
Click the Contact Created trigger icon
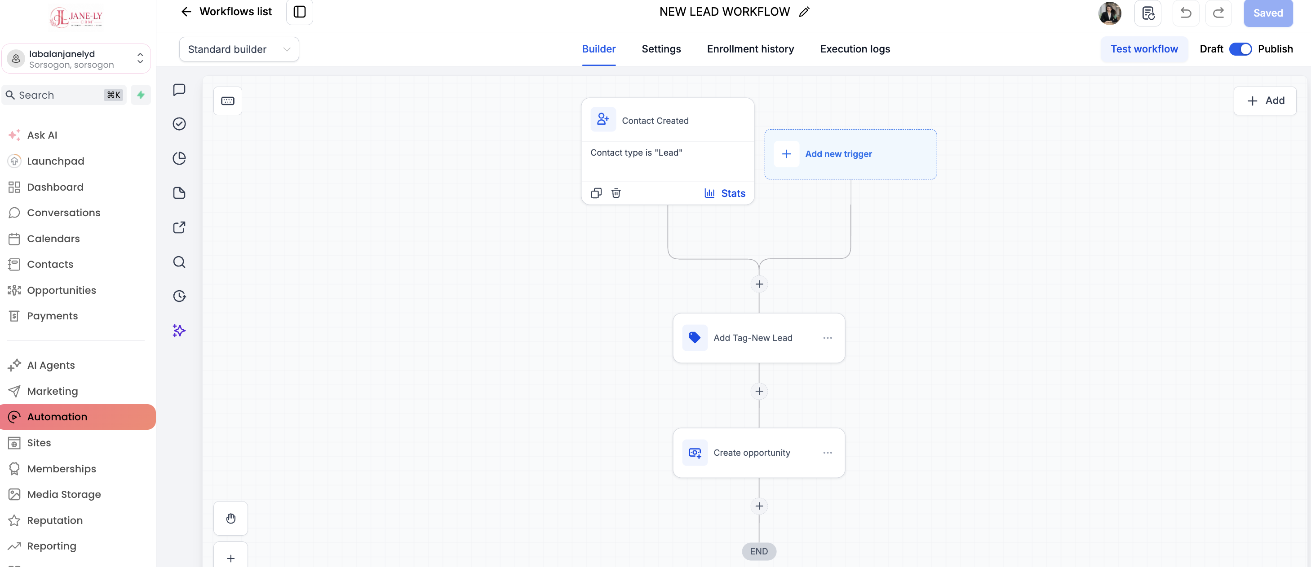[603, 119]
